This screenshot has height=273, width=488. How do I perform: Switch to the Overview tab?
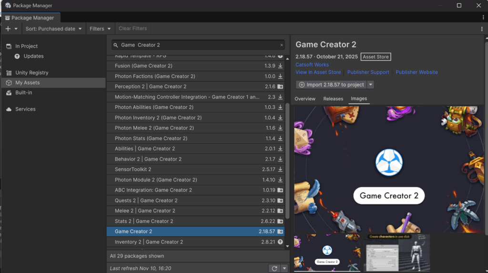(x=305, y=99)
